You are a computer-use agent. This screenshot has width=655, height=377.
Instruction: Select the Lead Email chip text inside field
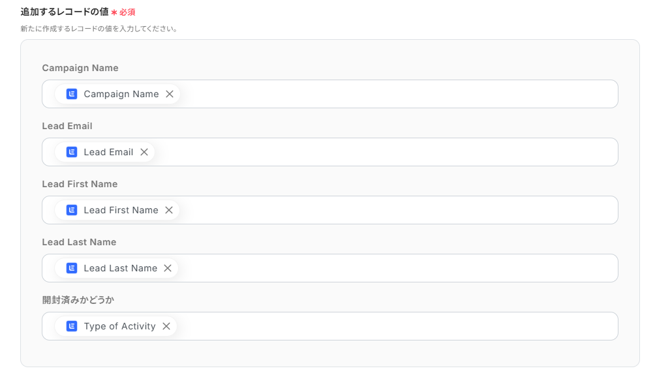point(108,152)
